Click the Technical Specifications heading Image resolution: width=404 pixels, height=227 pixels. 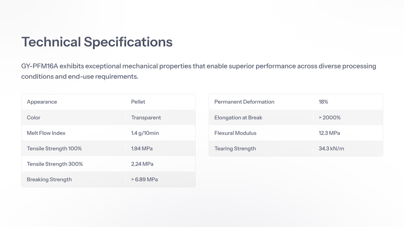click(97, 42)
